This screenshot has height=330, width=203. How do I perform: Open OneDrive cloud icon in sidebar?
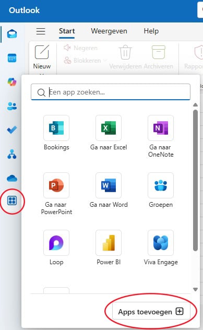tap(12, 178)
